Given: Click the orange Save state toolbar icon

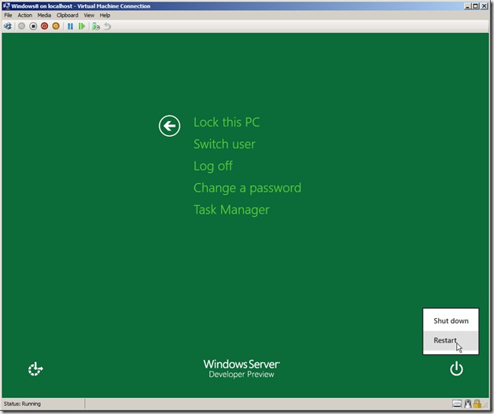Looking at the screenshot, I should (x=56, y=27).
